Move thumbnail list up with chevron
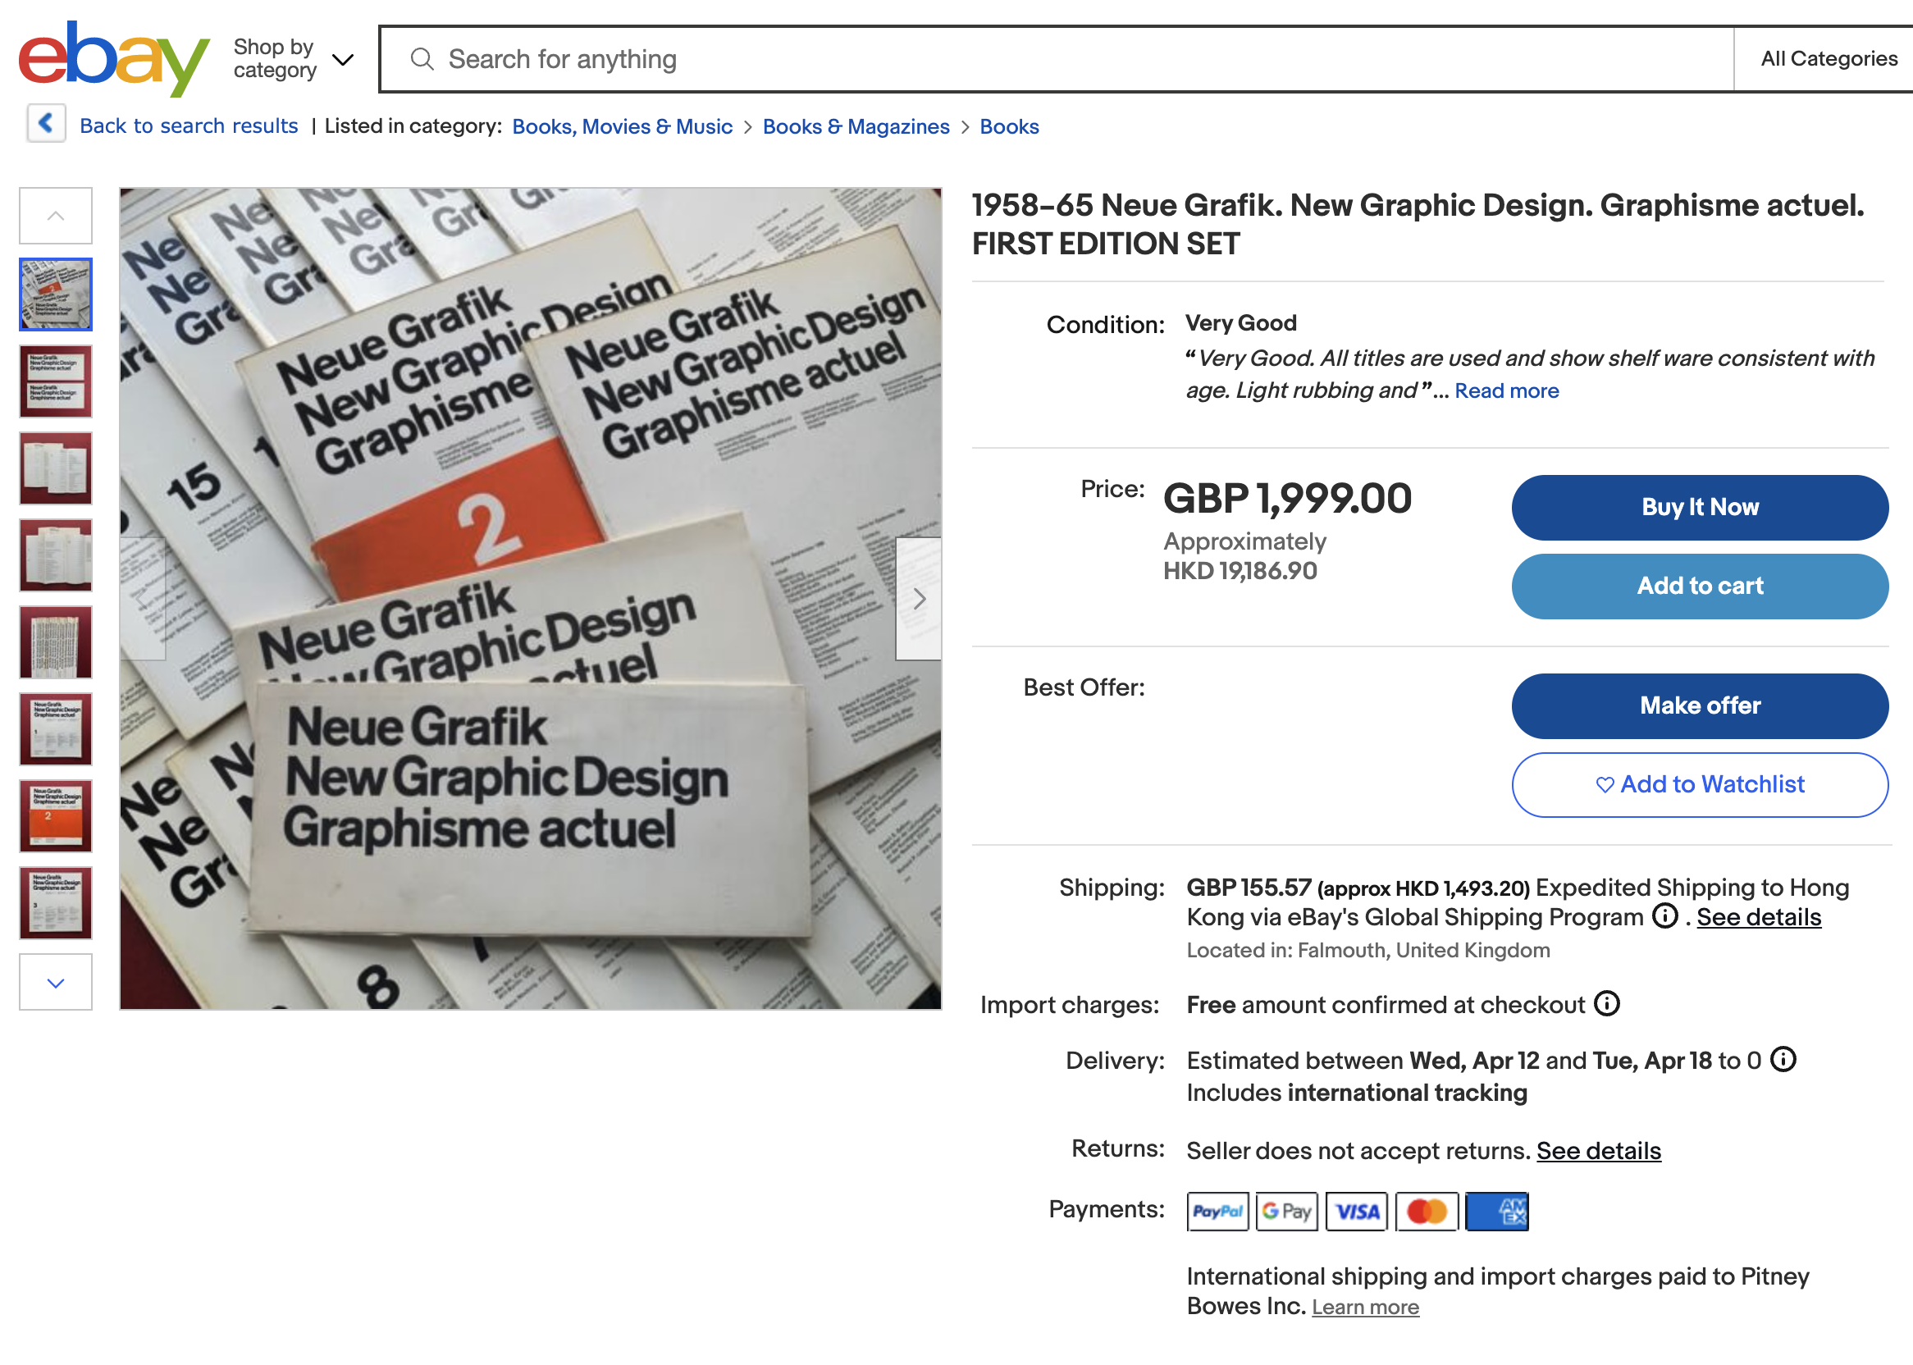 [56, 216]
